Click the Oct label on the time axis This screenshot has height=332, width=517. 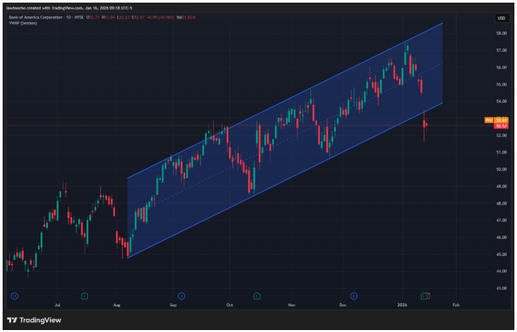230,305
